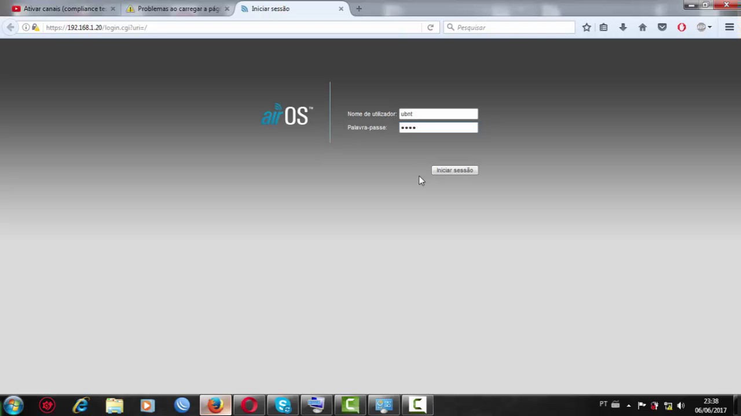Image resolution: width=741 pixels, height=416 pixels.
Task: Click the taskbar clock showing 23:38
Action: 711,406
